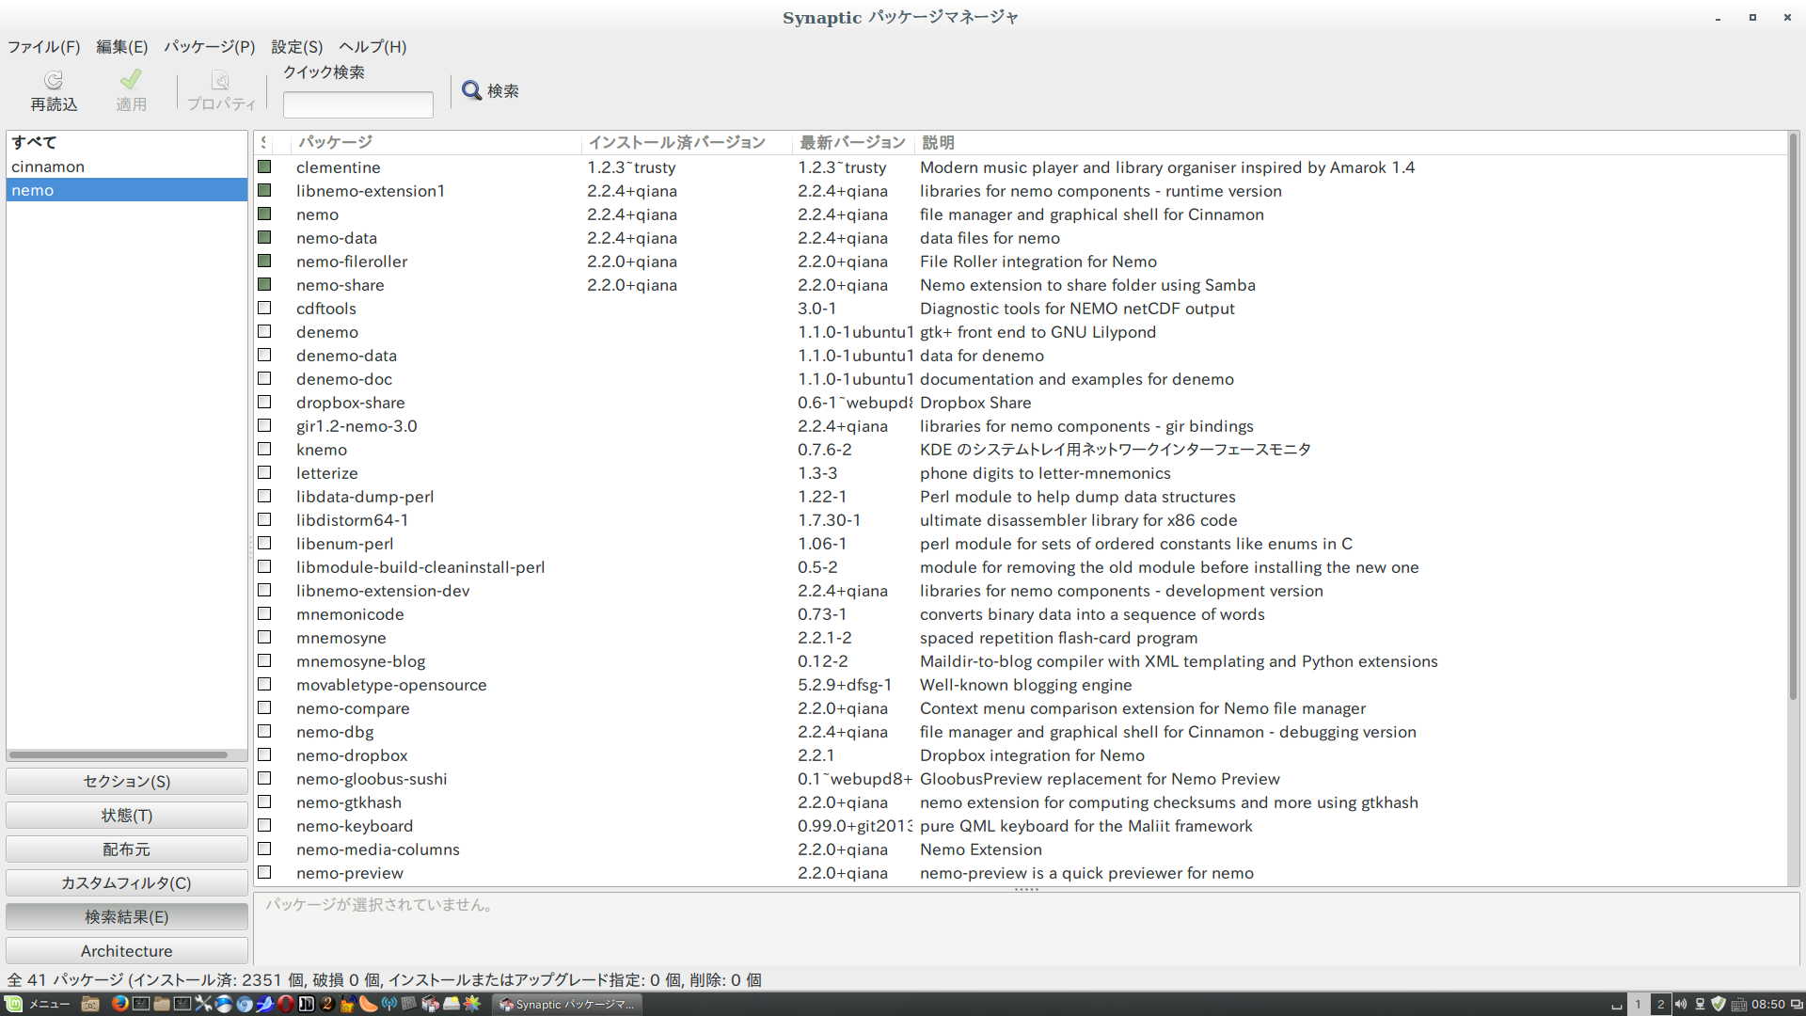Click the walkie-talkie radio icon in the taskbar
Screen dimensions: 1806x1016
(x=347, y=1004)
